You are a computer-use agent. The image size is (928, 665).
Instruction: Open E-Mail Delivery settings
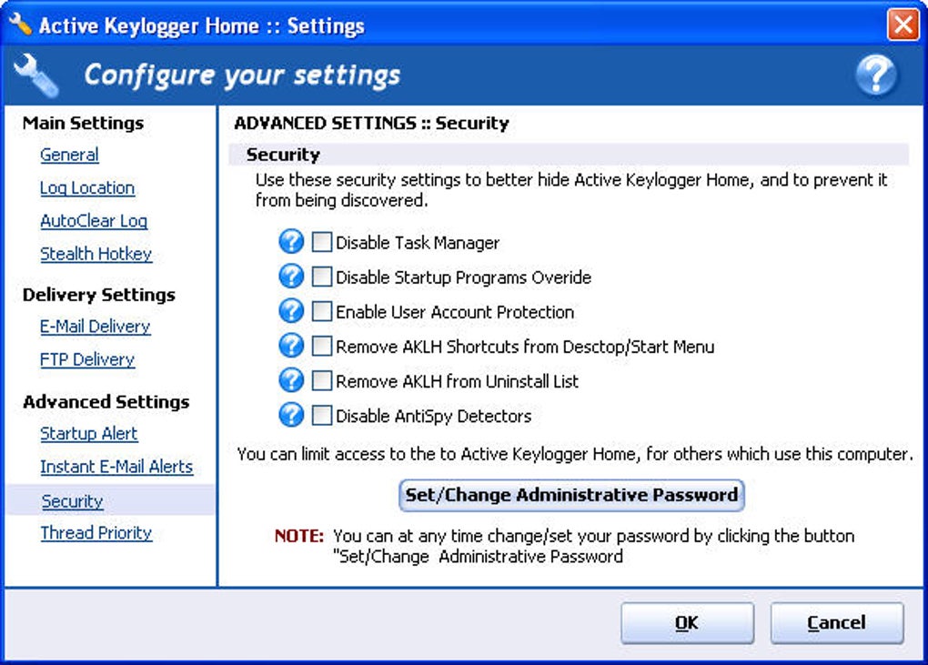click(x=95, y=326)
